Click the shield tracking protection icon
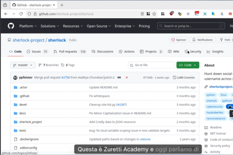Screen dimensions: 233x155 29,14
